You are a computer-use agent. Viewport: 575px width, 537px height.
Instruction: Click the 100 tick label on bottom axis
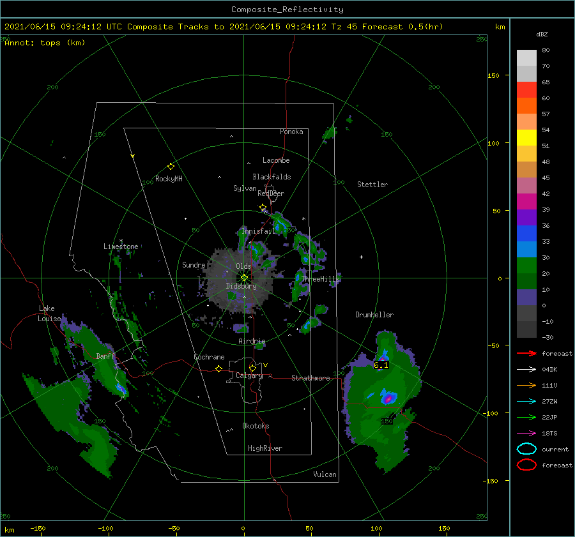[376, 528]
